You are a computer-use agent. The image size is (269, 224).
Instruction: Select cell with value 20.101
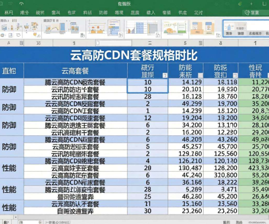pos(186,89)
